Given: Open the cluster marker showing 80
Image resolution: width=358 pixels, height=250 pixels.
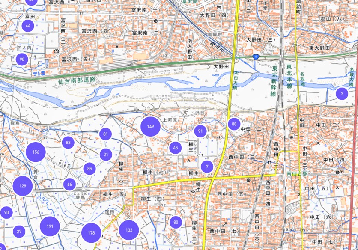Looking at the screenshot, I should pyautogui.click(x=176, y=222).
